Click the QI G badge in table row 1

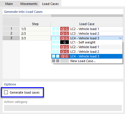click(x=65, y=29)
